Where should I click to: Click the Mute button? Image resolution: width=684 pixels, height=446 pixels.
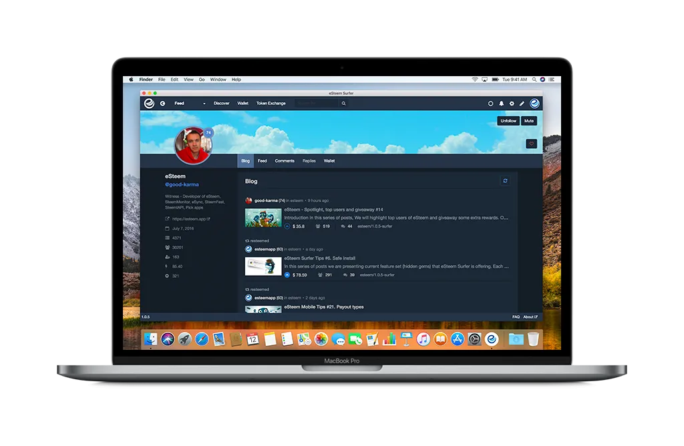pyautogui.click(x=529, y=121)
